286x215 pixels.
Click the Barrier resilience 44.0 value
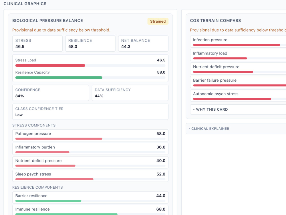pos(161,196)
